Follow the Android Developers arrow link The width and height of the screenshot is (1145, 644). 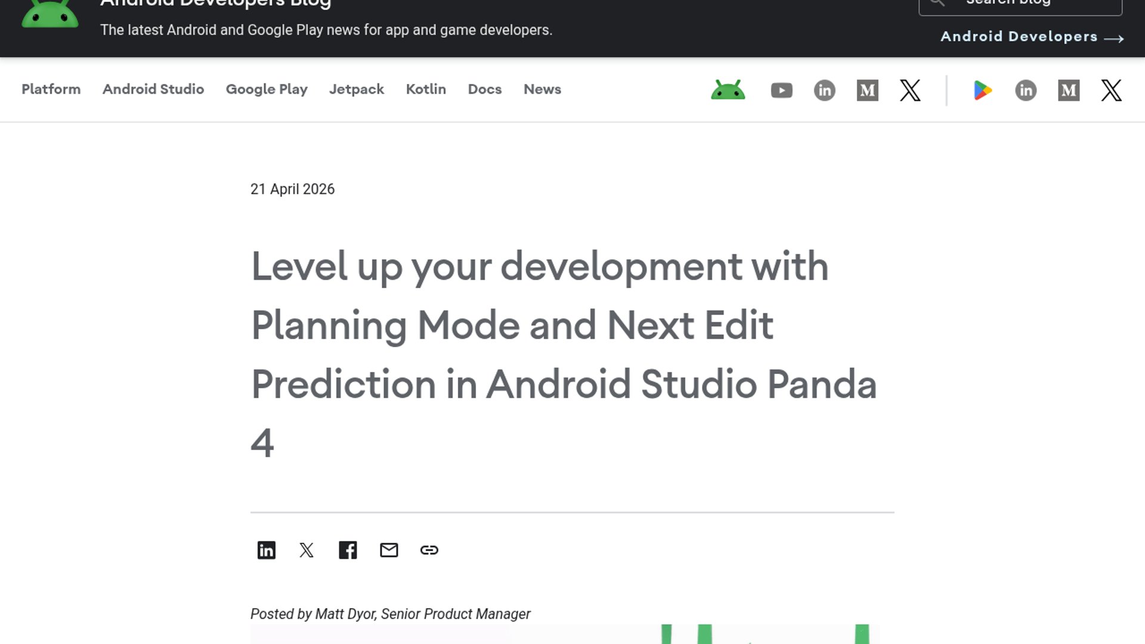1032,37
